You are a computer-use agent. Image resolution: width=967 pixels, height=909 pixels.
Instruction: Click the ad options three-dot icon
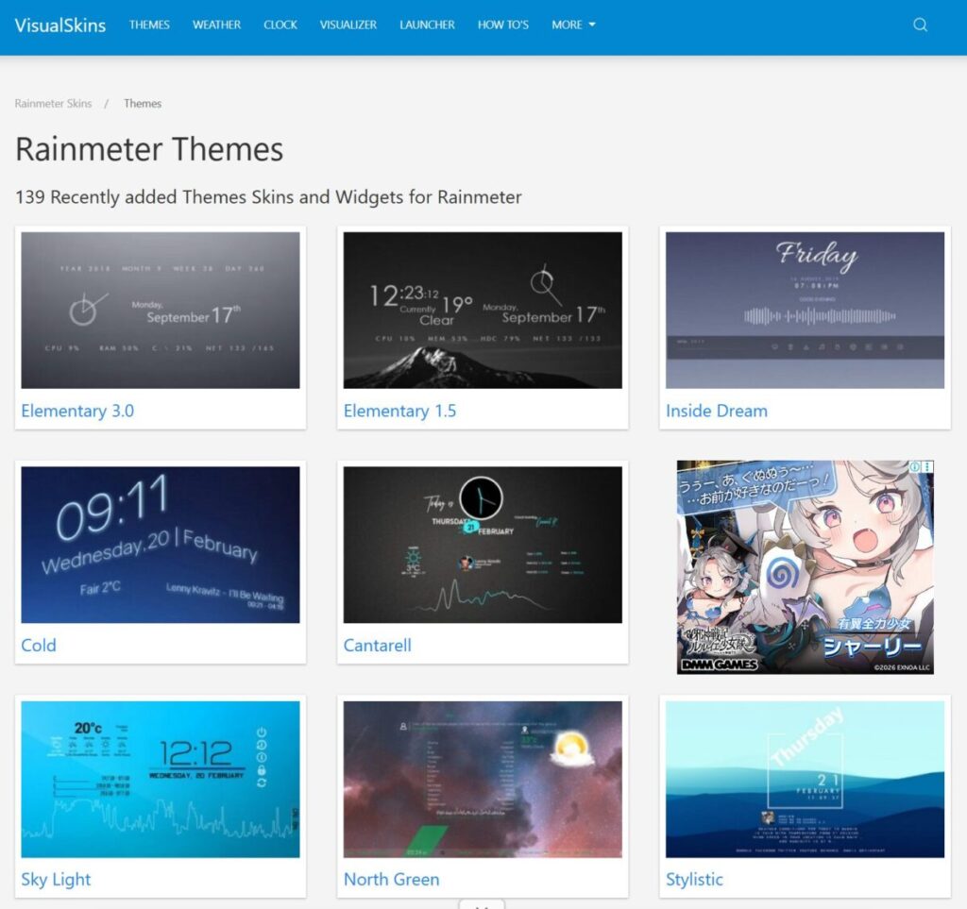(927, 467)
